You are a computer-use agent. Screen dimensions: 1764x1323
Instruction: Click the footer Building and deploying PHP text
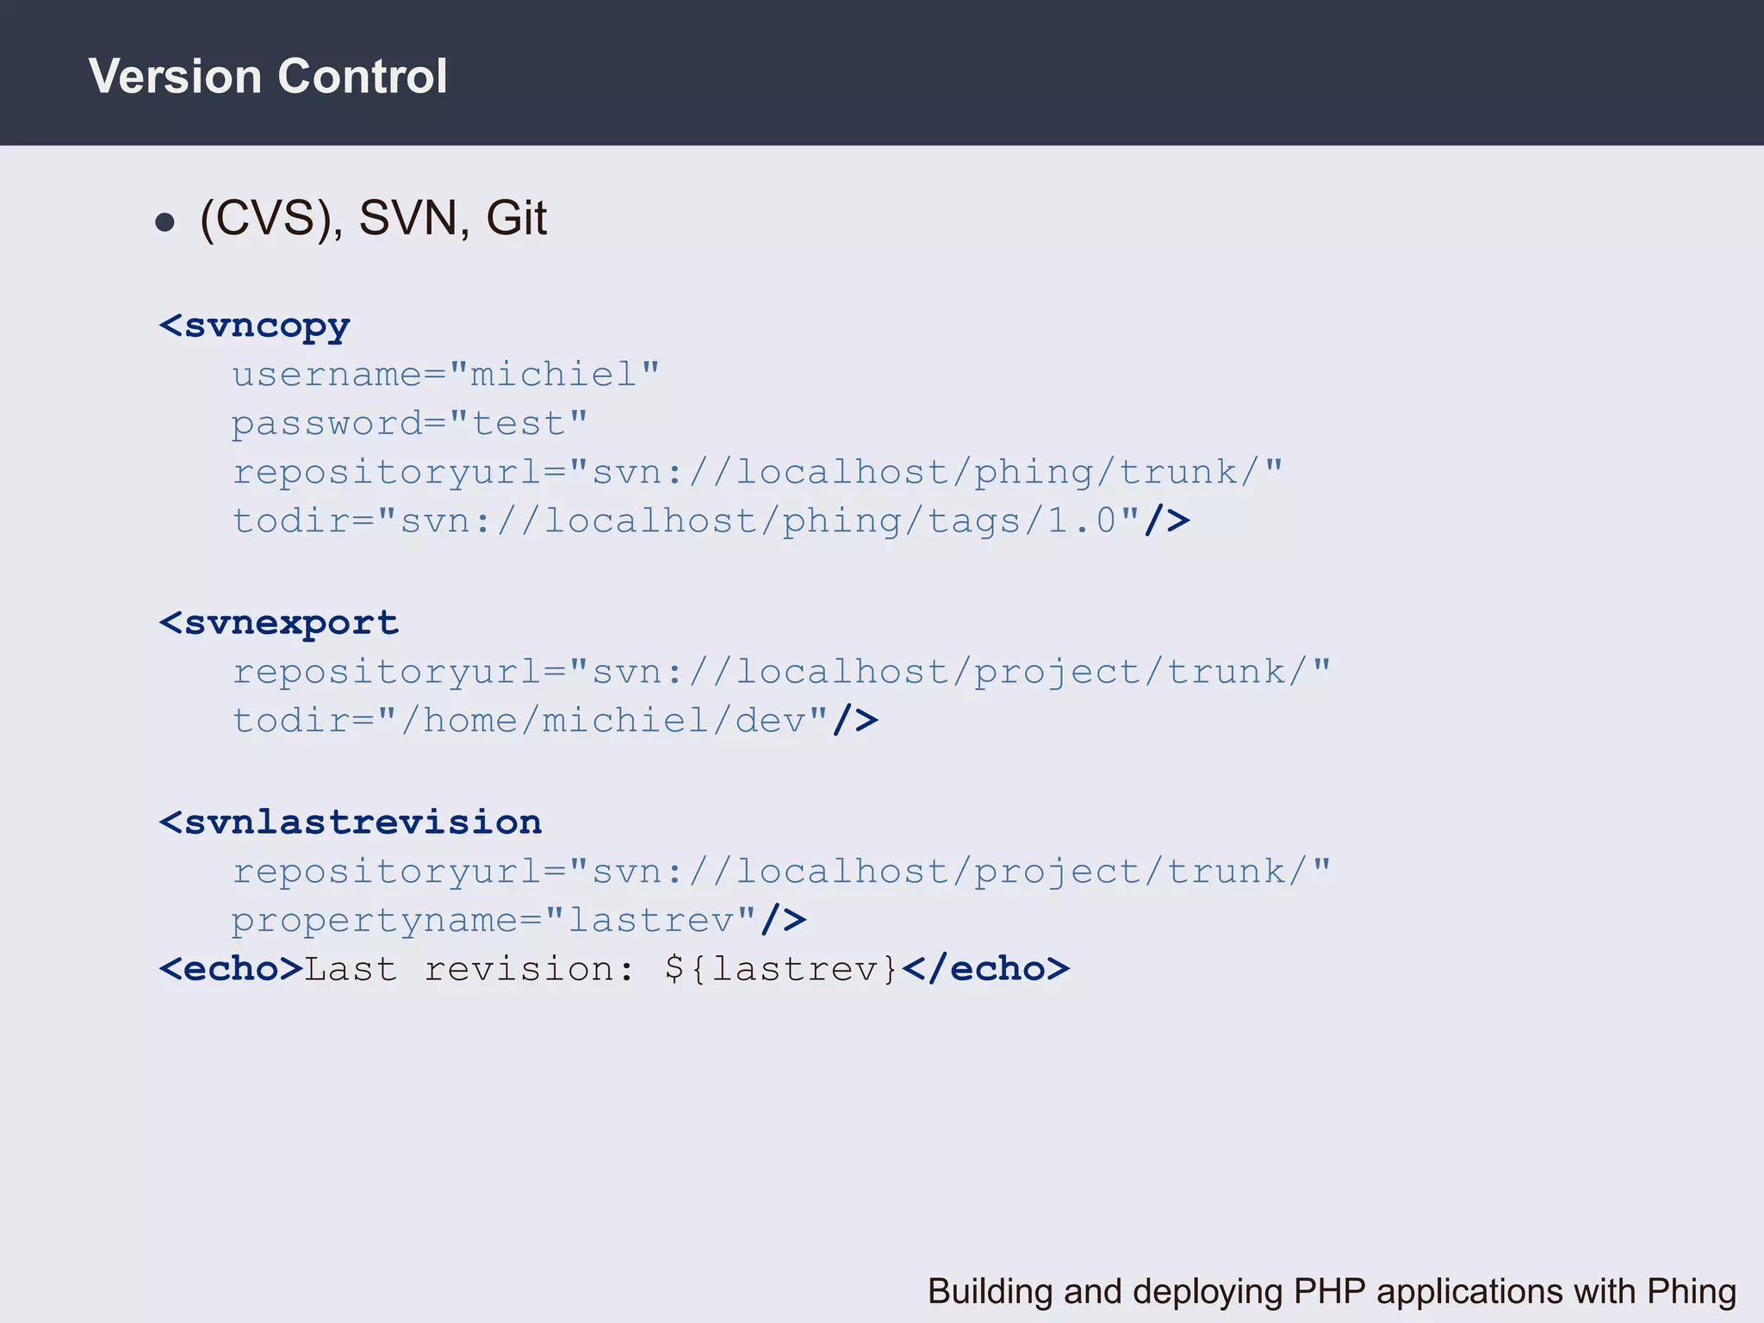(x=1331, y=1291)
